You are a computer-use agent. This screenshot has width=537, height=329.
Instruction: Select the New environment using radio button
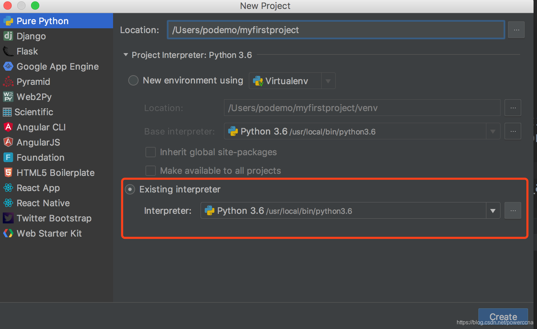(133, 80)
